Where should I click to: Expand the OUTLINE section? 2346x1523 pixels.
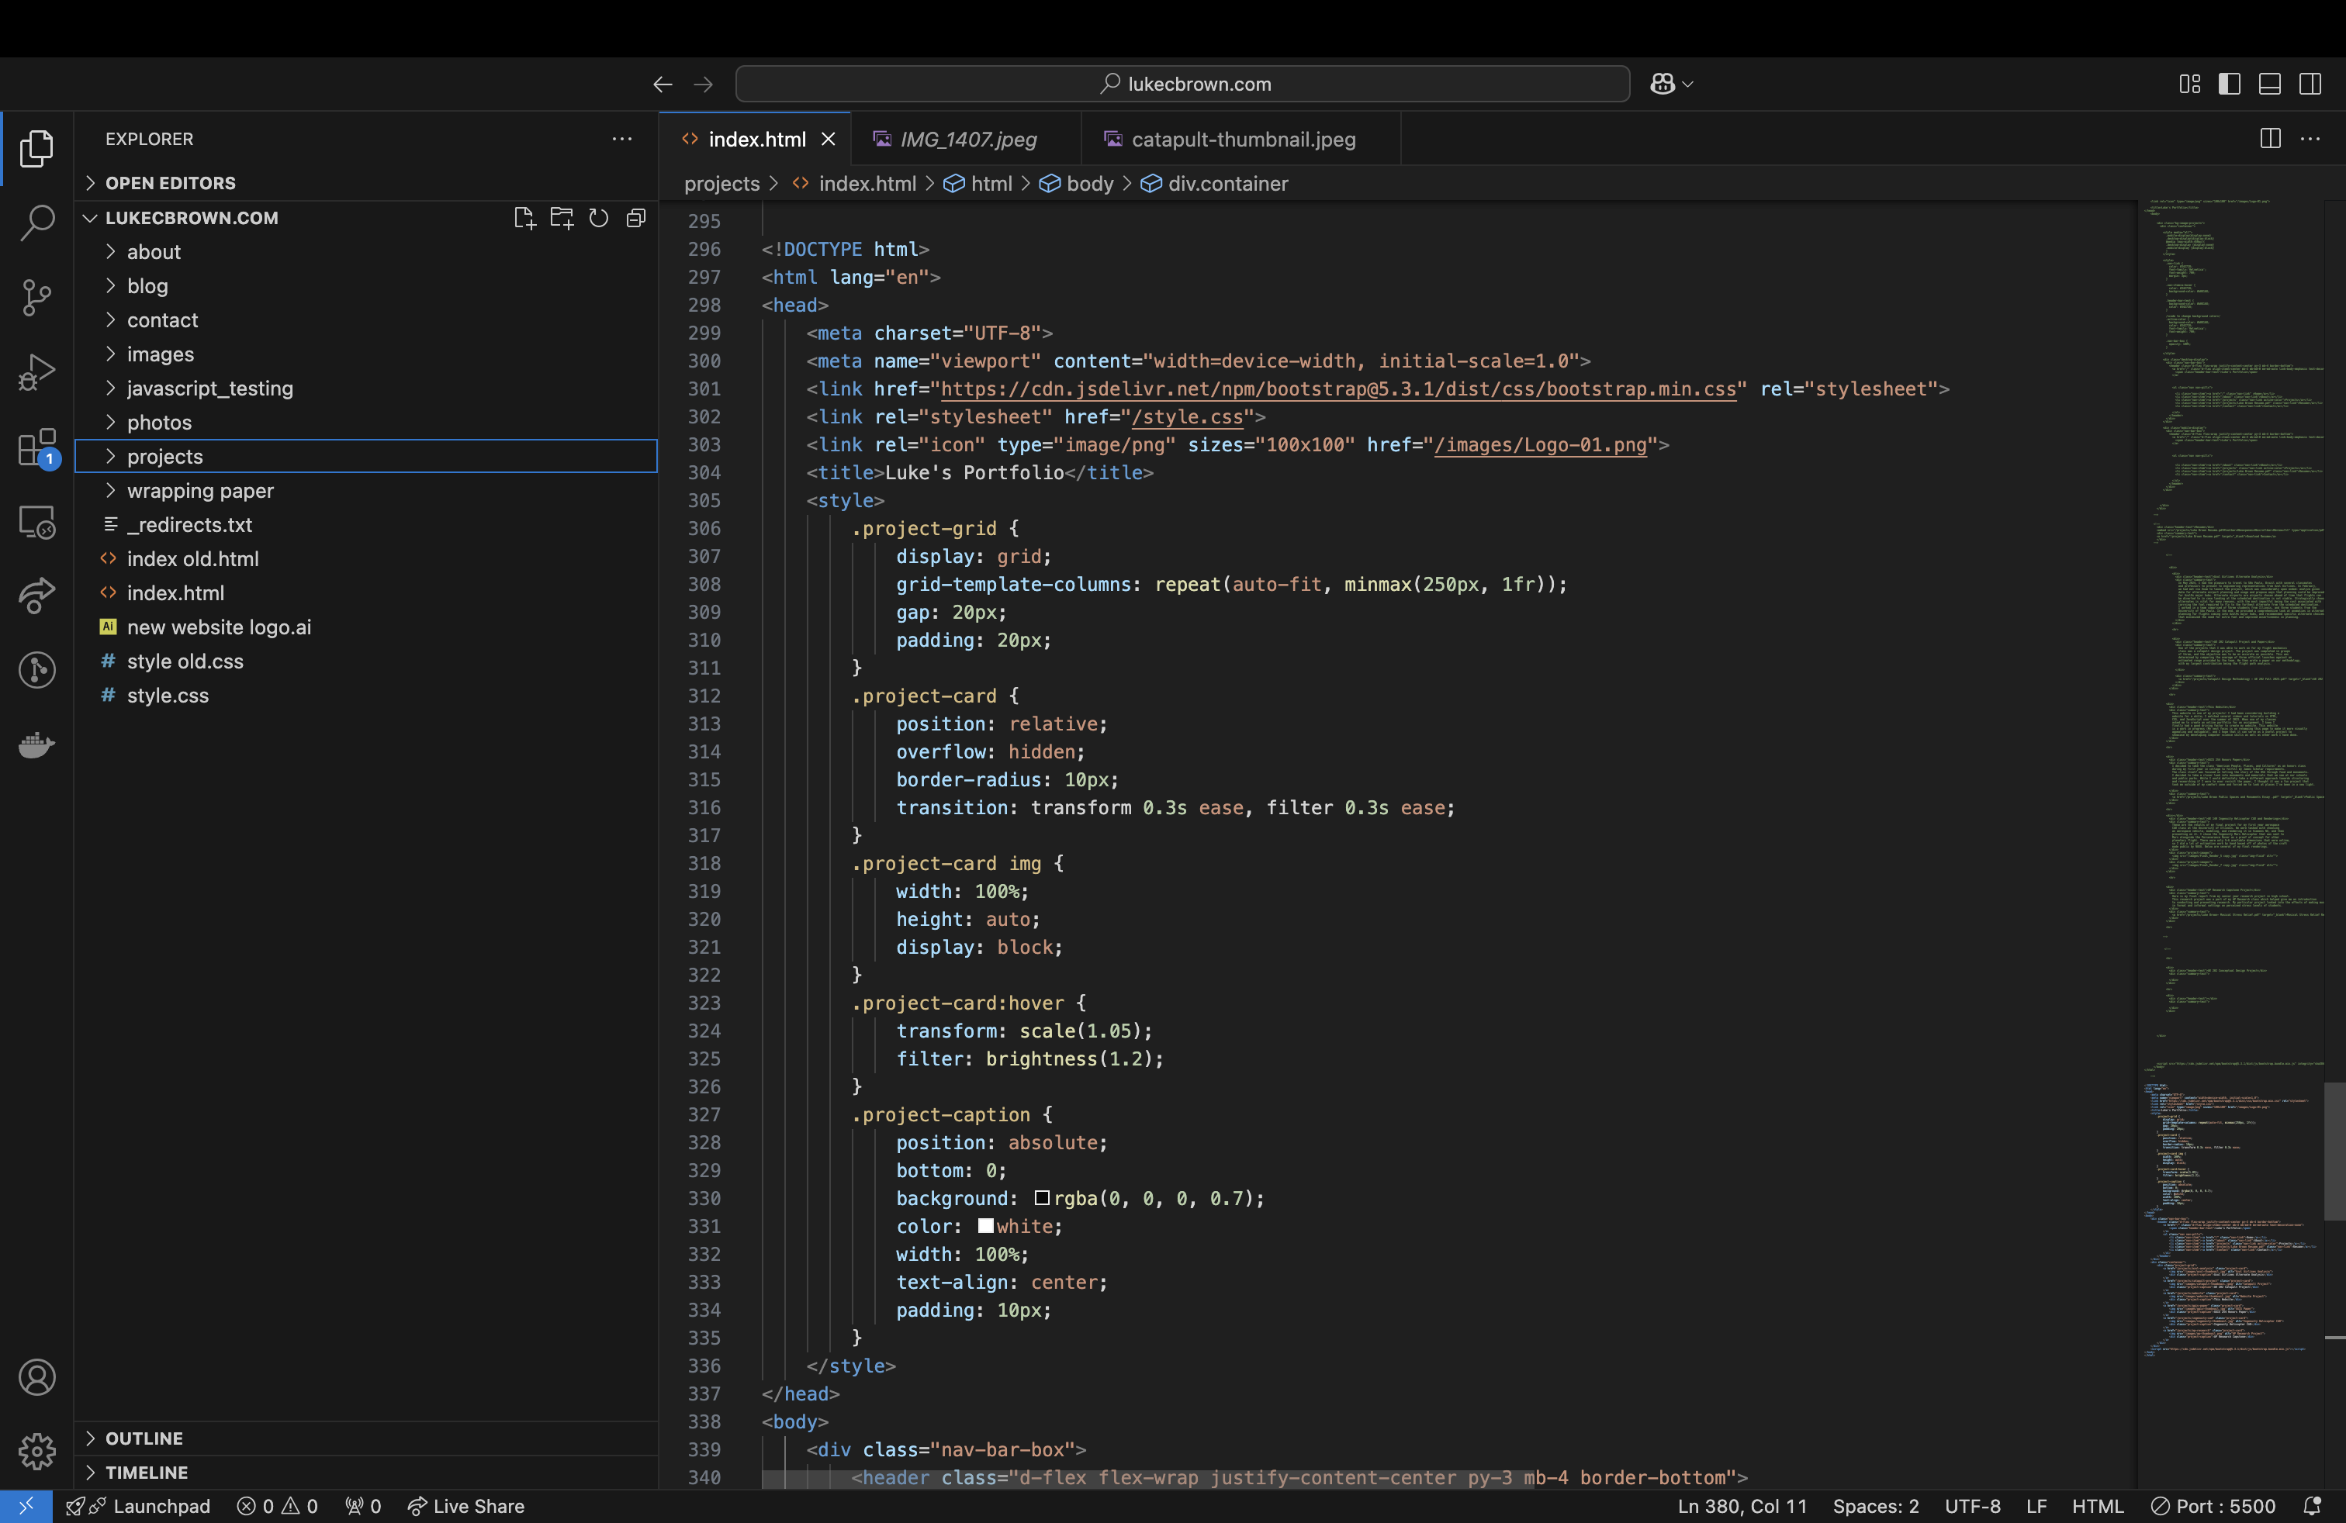144,1438
